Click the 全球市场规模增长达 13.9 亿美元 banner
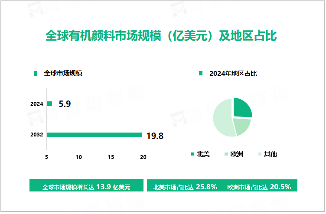Screen dimensions: 326x214 (x=86, y=185)
